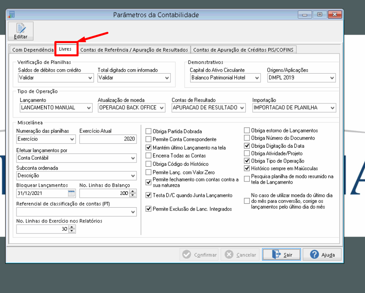The width and height of the screenshot is (365, 293).
Task: Increase No. Linhas do Balanço value
Action: pos(133,191)
